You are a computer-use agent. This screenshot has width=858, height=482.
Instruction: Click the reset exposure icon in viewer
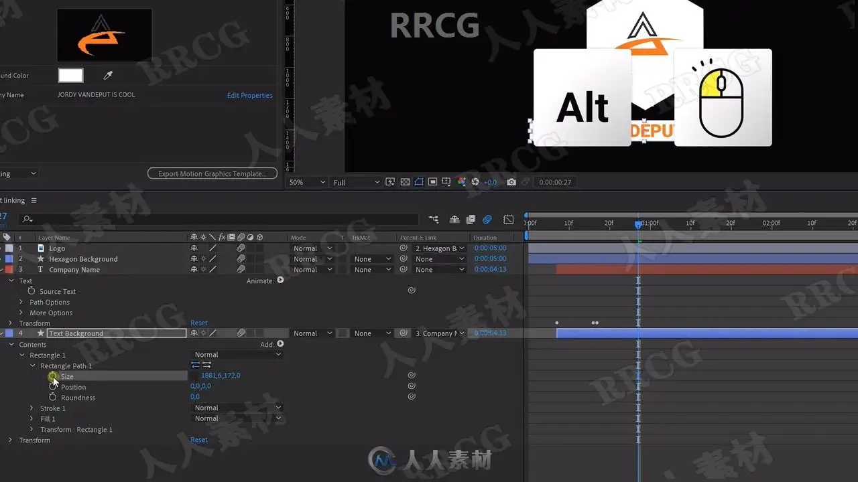pos(475,182)
